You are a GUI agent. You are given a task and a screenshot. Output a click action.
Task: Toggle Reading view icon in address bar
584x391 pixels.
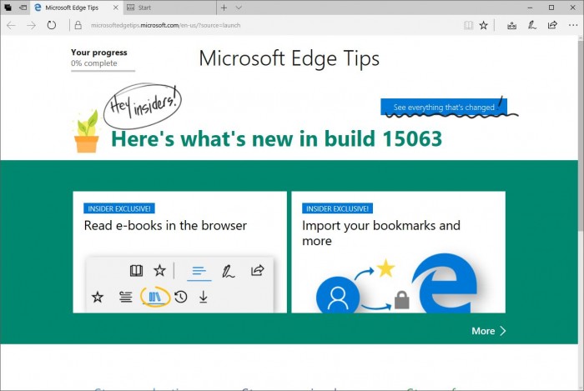tap(468, 25)
